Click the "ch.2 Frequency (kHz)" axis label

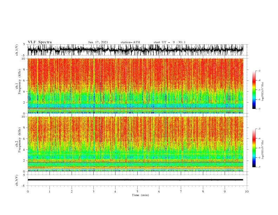tap(18, 139)
